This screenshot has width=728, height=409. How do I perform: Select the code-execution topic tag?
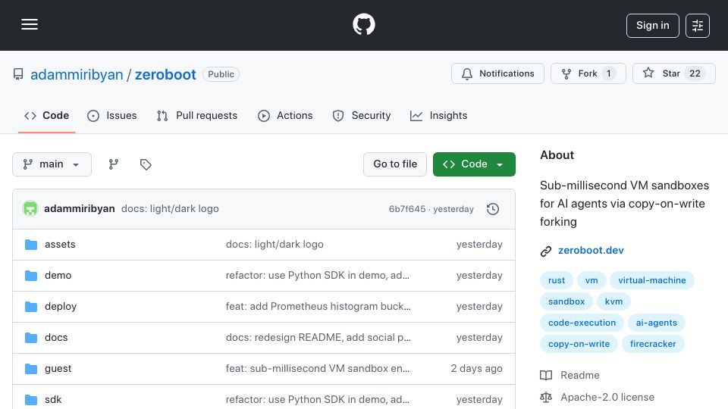tap(582, 323)
